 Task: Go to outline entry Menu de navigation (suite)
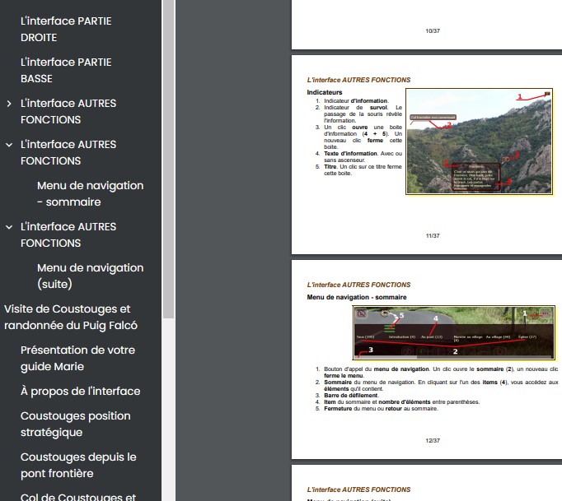(91, 276)
